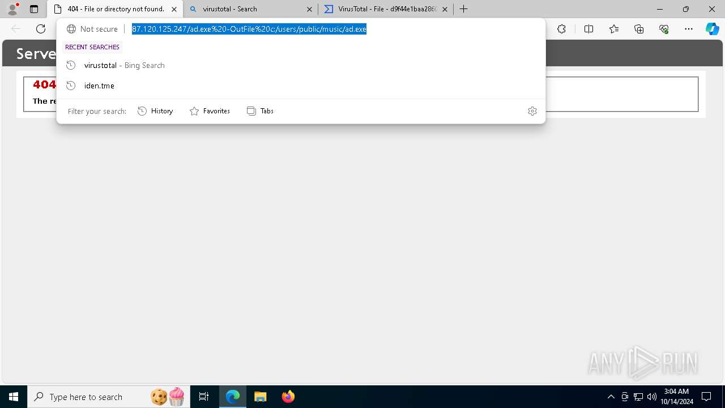Open a new tab with the plus button
This screenshot has width=725, height=408.
coord(463,9)
